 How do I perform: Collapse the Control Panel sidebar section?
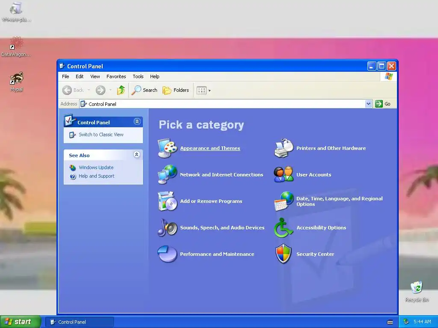[x=137, y=122]
